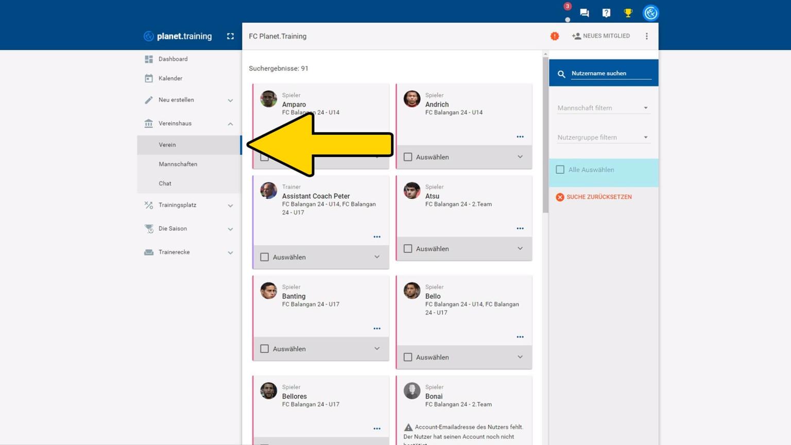The width and height of the screenshot is (791, 445).
Task: Click the Nutzername suchen search field
Action: [x=610, y=74]
